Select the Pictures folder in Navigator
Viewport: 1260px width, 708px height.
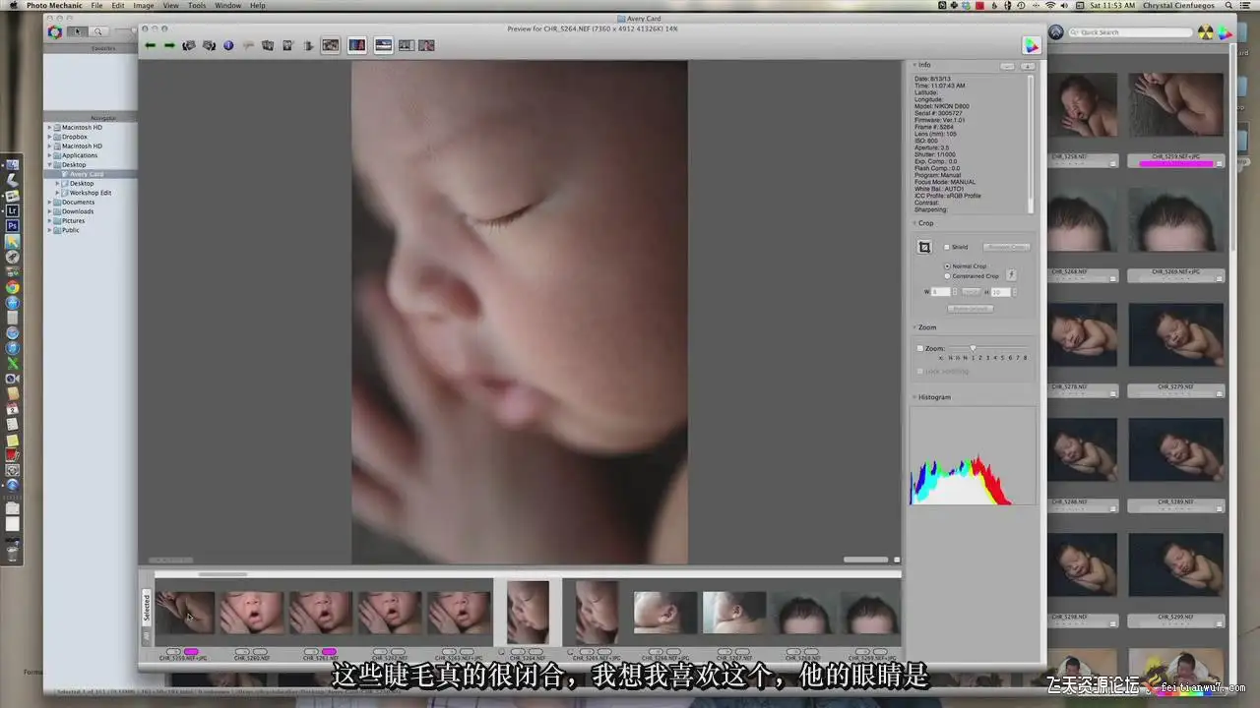[74, 221]
